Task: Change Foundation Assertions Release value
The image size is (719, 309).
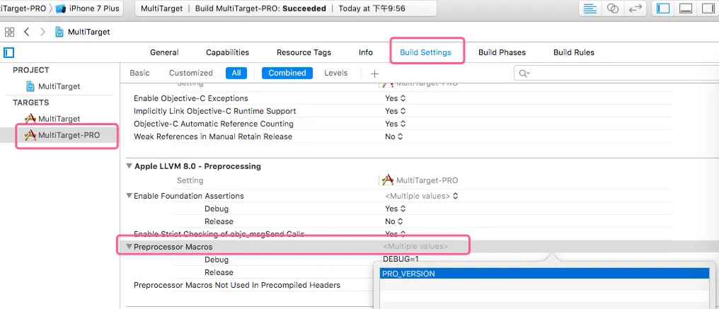Action: click(x=394, y=221)
